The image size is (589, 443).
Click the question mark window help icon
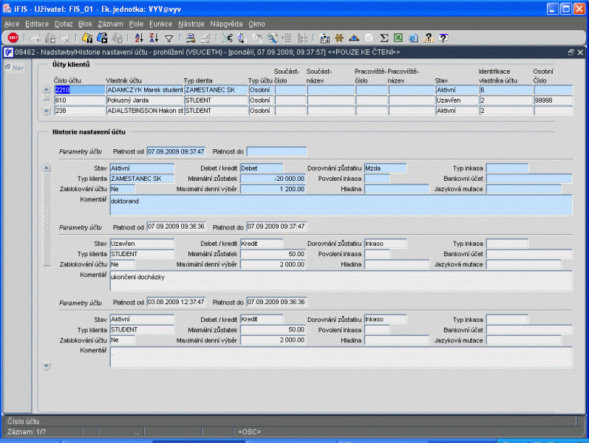click(443, 38)
